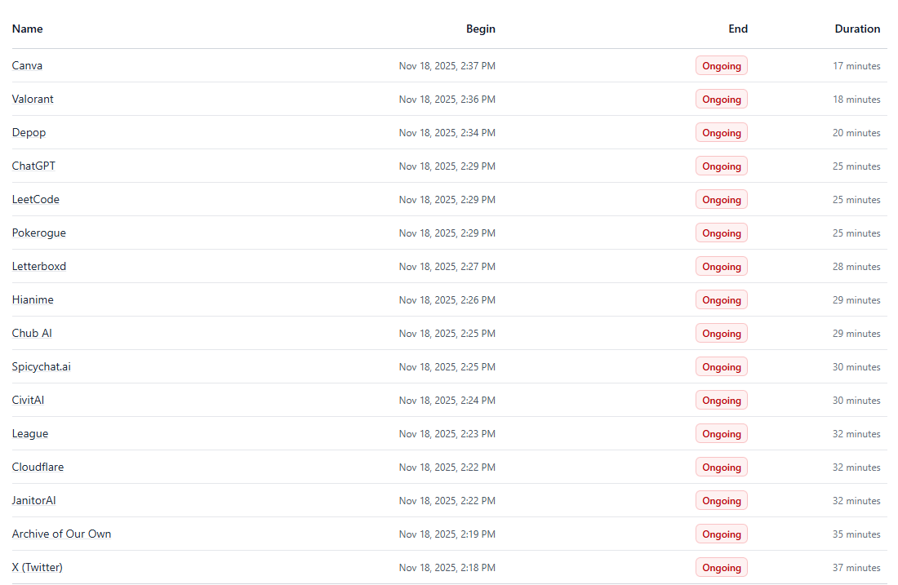This screenshot has height=585, width=898.
Task: Select X (Twitter)'s begin time 2:18 PM
Action: (x=447, y=567)
